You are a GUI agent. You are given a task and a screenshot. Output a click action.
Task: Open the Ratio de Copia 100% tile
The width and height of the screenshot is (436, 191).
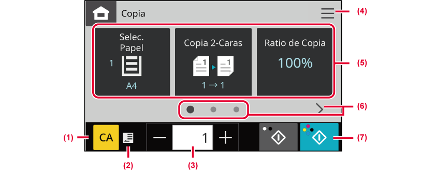(x=295, y=61)
